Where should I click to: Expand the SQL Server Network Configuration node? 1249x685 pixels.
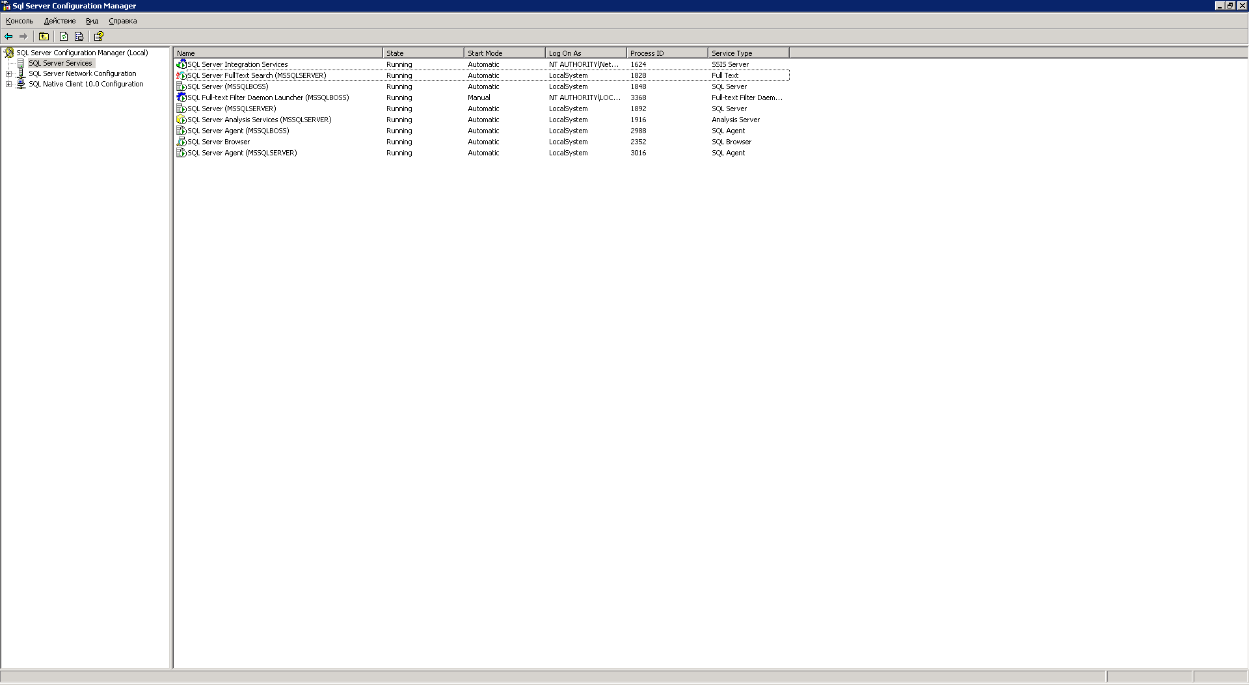[9, 73]
